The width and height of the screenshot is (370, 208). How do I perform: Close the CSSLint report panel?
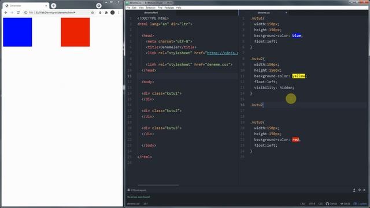pos(364,190)
